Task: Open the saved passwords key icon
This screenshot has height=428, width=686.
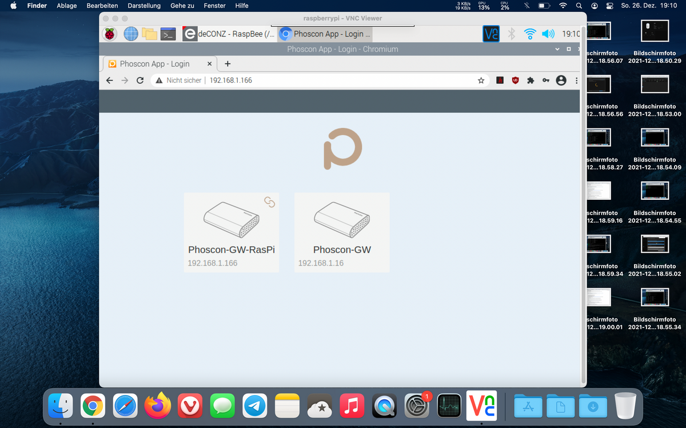Action: [x=546, y=80]
